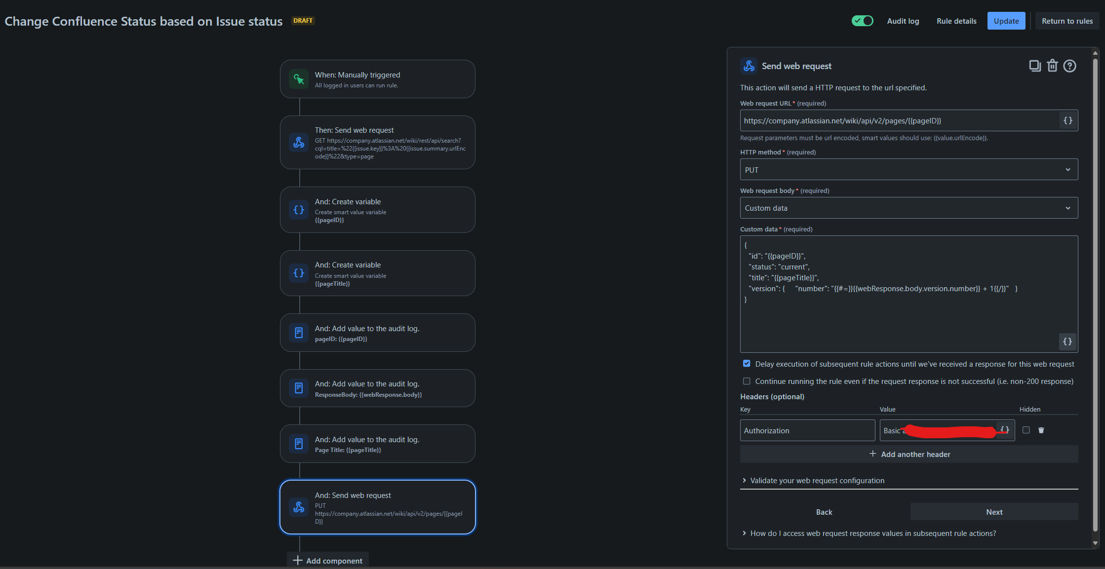Insert smart value in URL field

tap(1067, 120)
